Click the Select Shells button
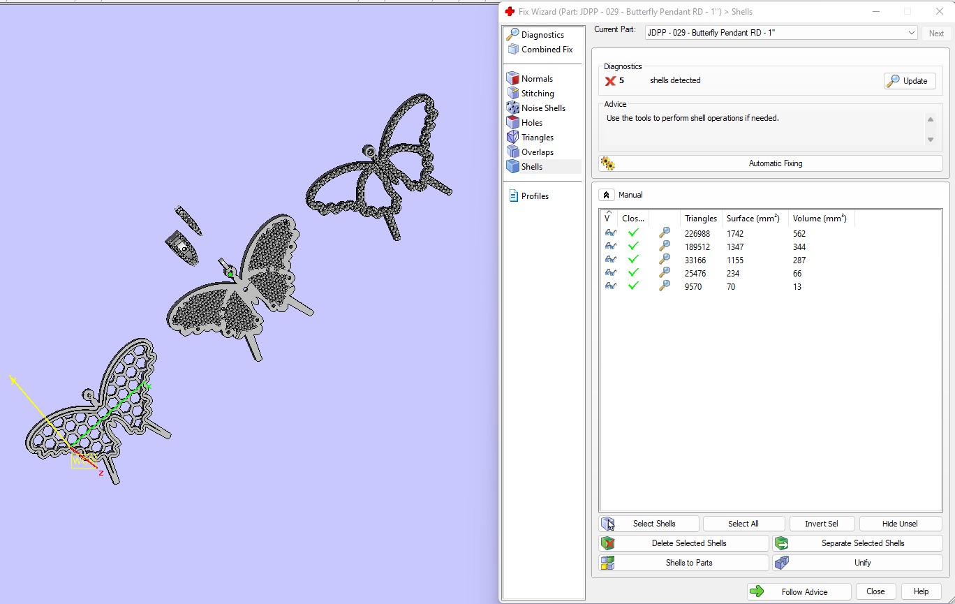 click(649, 524)
